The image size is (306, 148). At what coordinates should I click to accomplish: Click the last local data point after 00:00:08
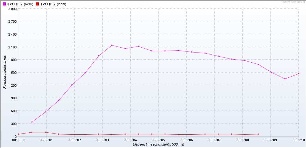(x=258, y=134)
